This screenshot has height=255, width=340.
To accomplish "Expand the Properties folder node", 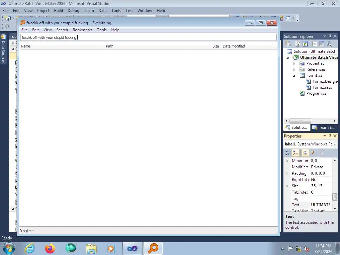I will [294, 63].
